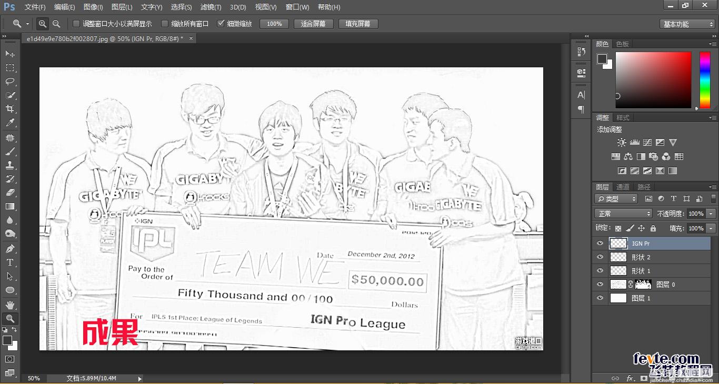Click the lock all layer icon
The width and height of the screenshot is (719, 384).
(x=653, y=228)
